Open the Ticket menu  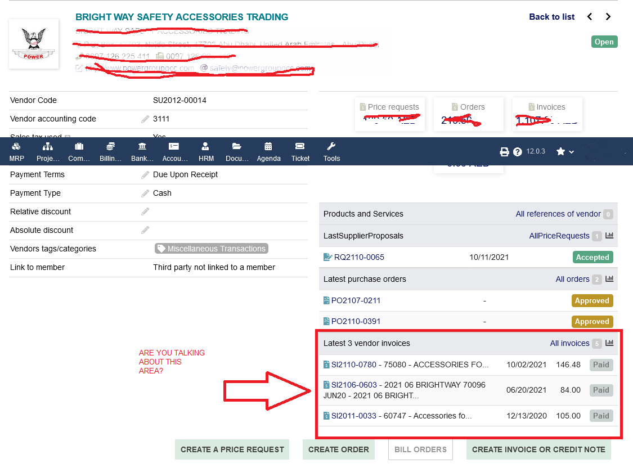click(x=300, y=152)
